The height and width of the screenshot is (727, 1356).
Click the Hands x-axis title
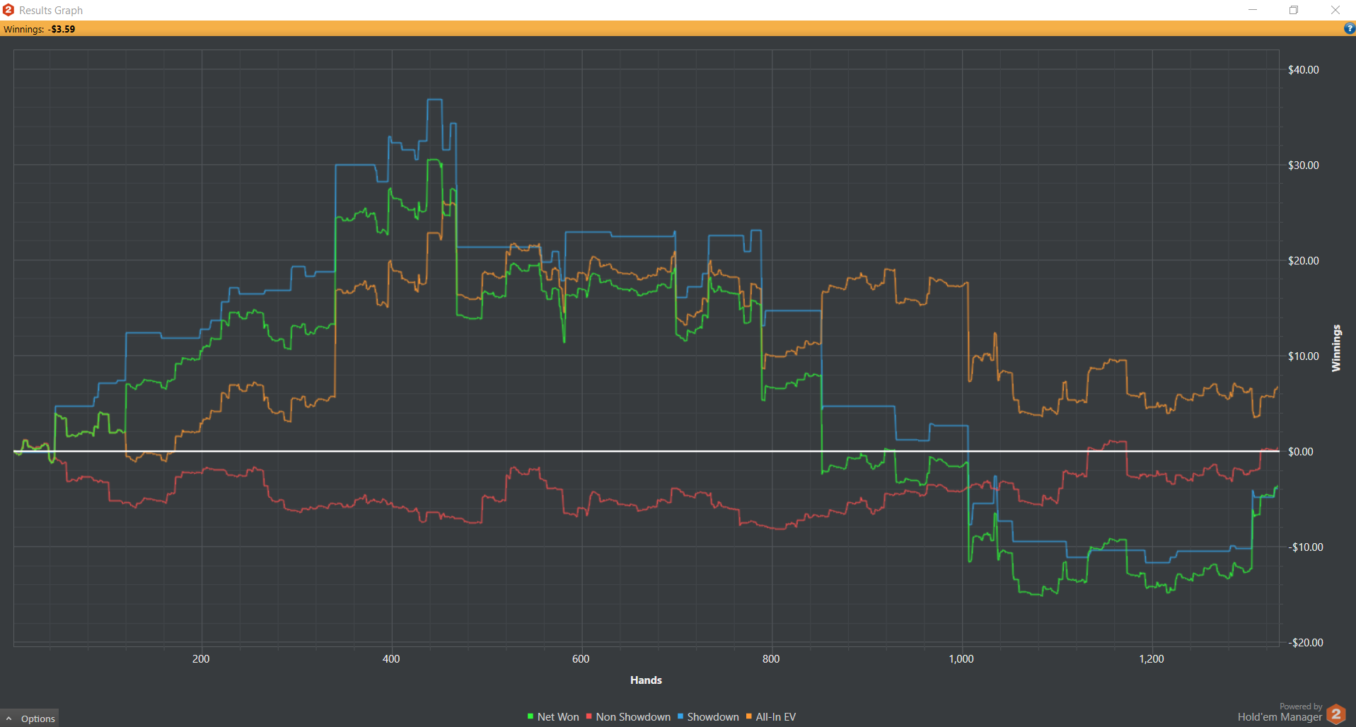(x=646, y=680)
